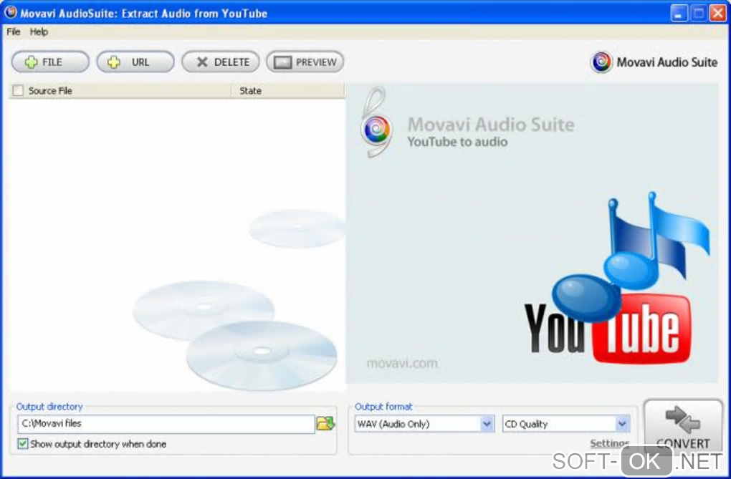The height and width of the screenshot is (479, 731).
Task: Open the Settings link
Action: point(609,443)
